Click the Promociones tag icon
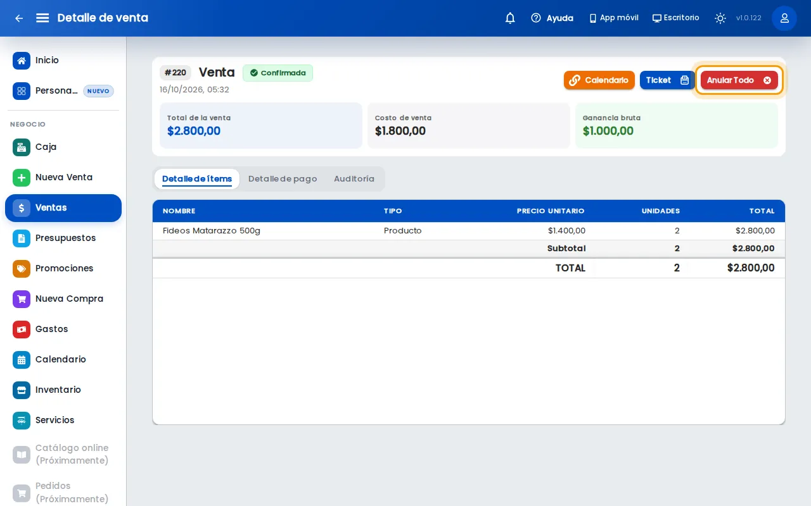The width and height of the screenshot is (811, 506). [x=22, y=269]
